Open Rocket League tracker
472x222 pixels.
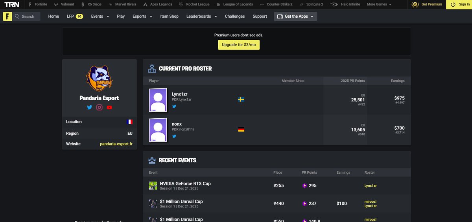(x=194, y=4)
